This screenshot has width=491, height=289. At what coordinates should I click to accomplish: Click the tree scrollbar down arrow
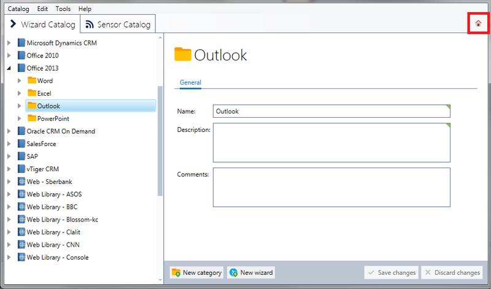(160, 280)
